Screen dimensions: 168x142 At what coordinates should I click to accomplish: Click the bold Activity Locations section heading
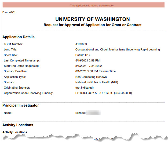(18, 125)
